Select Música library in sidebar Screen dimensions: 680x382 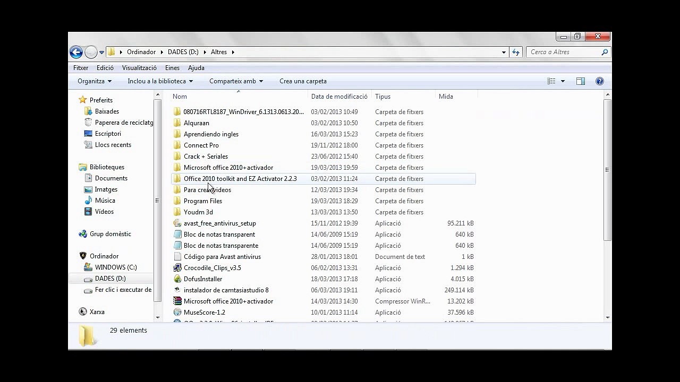coord(105,201)
